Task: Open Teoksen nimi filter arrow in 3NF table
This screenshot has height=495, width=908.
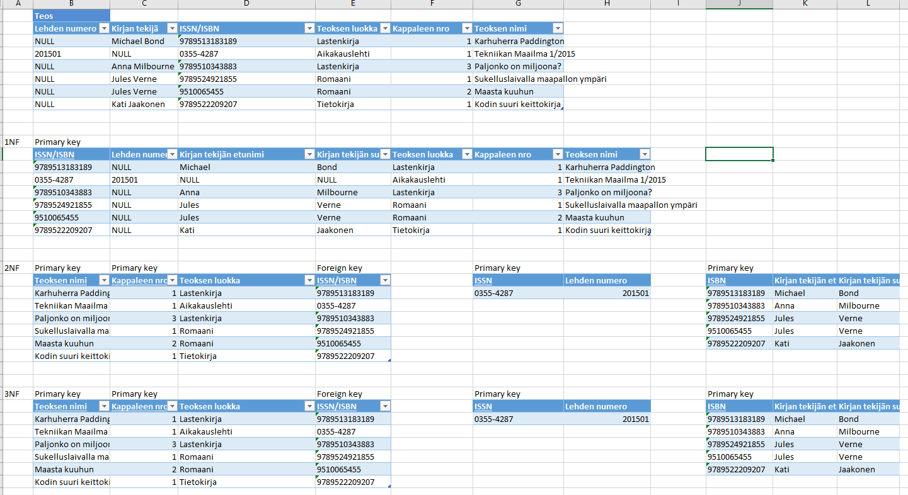Action: tap(103, 406)
